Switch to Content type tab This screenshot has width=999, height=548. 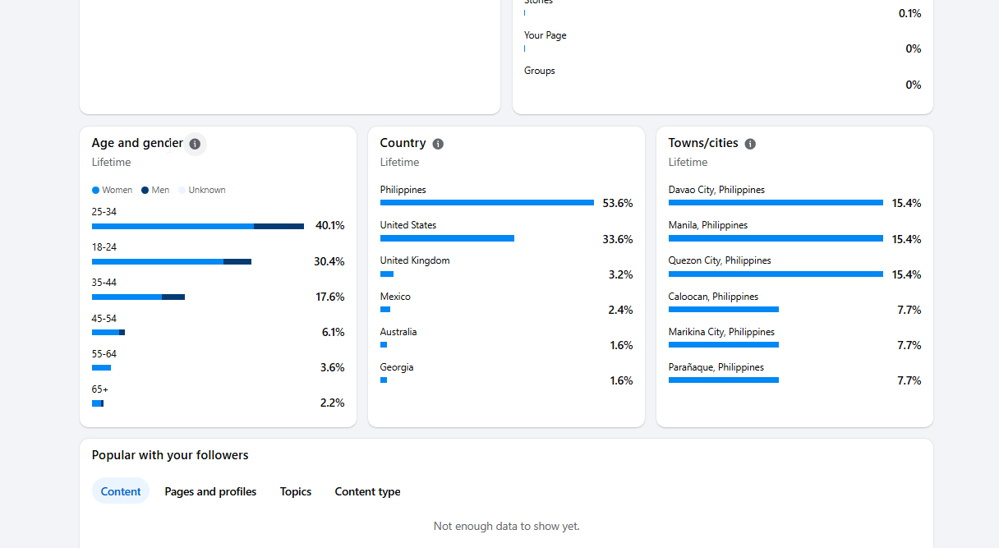(367, 491)
